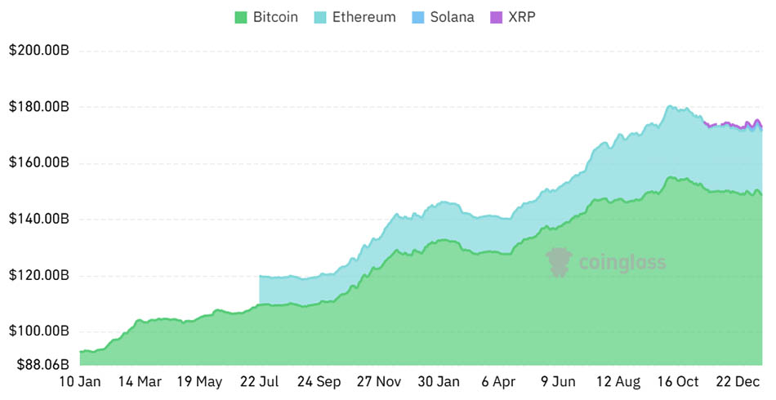Viewport: 776px width, 400px height.
Task: Click the green Bitcoin legend swatch
Action: [240, 17]
